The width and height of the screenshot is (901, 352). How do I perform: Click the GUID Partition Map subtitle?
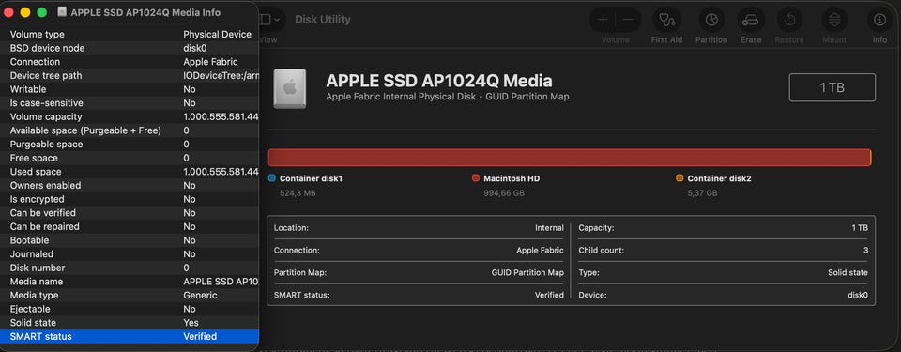(x=527, y=97)
